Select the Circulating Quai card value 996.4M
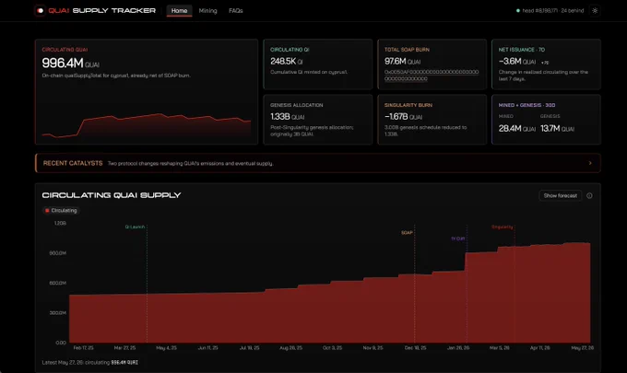The width and height of the screenshot is (627, 373). pyautogui.click(x=63, y=64)
